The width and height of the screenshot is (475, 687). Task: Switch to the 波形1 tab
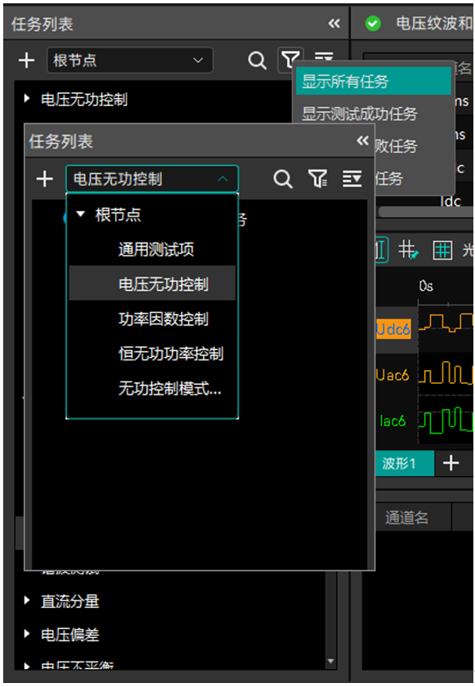[x=405, y=463]
